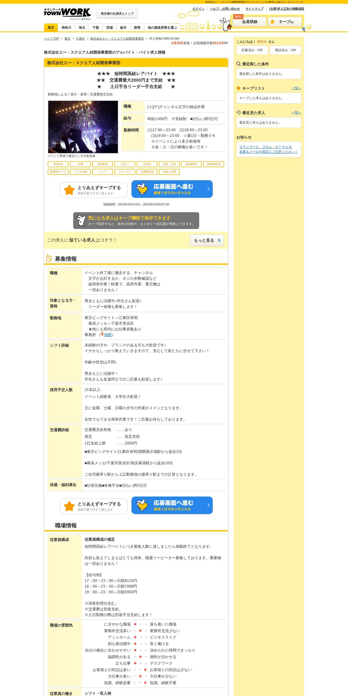
Task: Open the ログイン link
Action: [198, 9]
